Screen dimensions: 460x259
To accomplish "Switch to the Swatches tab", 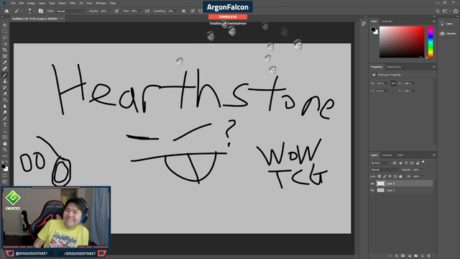I will [x=387, y=21].
